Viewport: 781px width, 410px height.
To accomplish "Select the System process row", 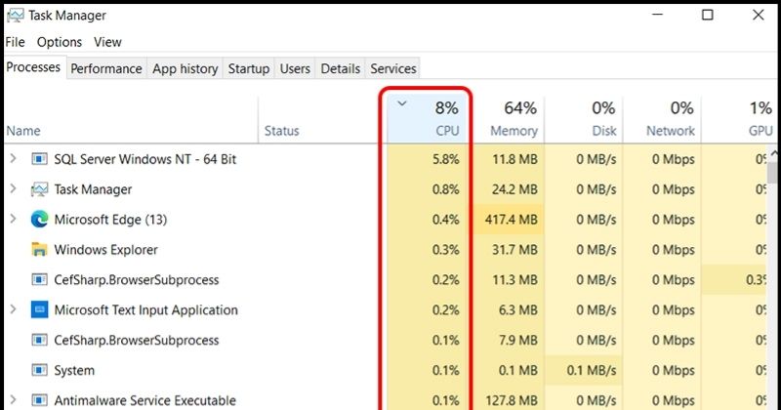I will (x=385, y=370).
